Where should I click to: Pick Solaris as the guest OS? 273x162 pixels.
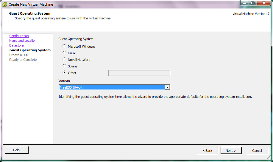coord(64,66)
